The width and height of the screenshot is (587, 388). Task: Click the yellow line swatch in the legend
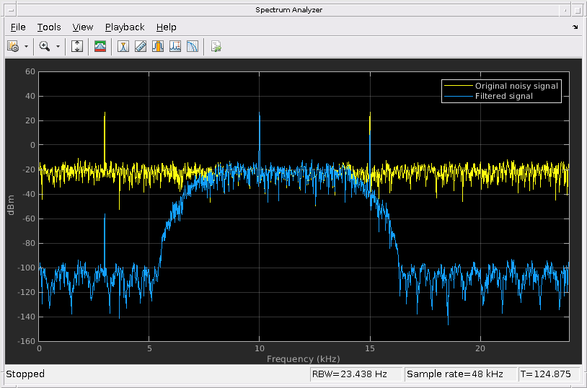point(458,86)
